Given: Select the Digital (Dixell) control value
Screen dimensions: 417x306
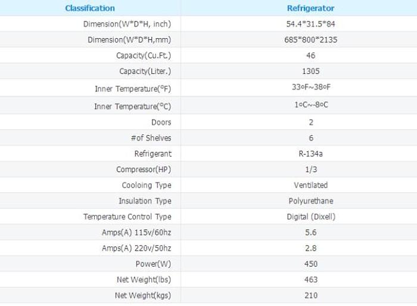Looking at the screenshot, I should point(306,217).
